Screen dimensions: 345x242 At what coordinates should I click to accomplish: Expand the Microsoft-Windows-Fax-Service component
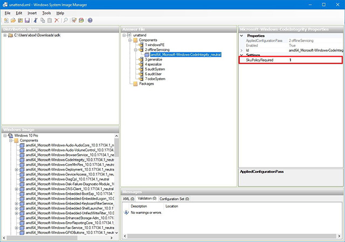click(16, 227)
